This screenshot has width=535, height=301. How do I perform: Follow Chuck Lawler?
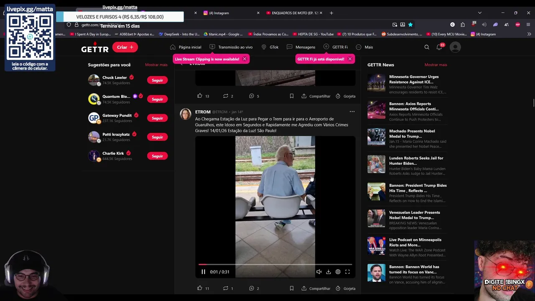pos(157,80)
